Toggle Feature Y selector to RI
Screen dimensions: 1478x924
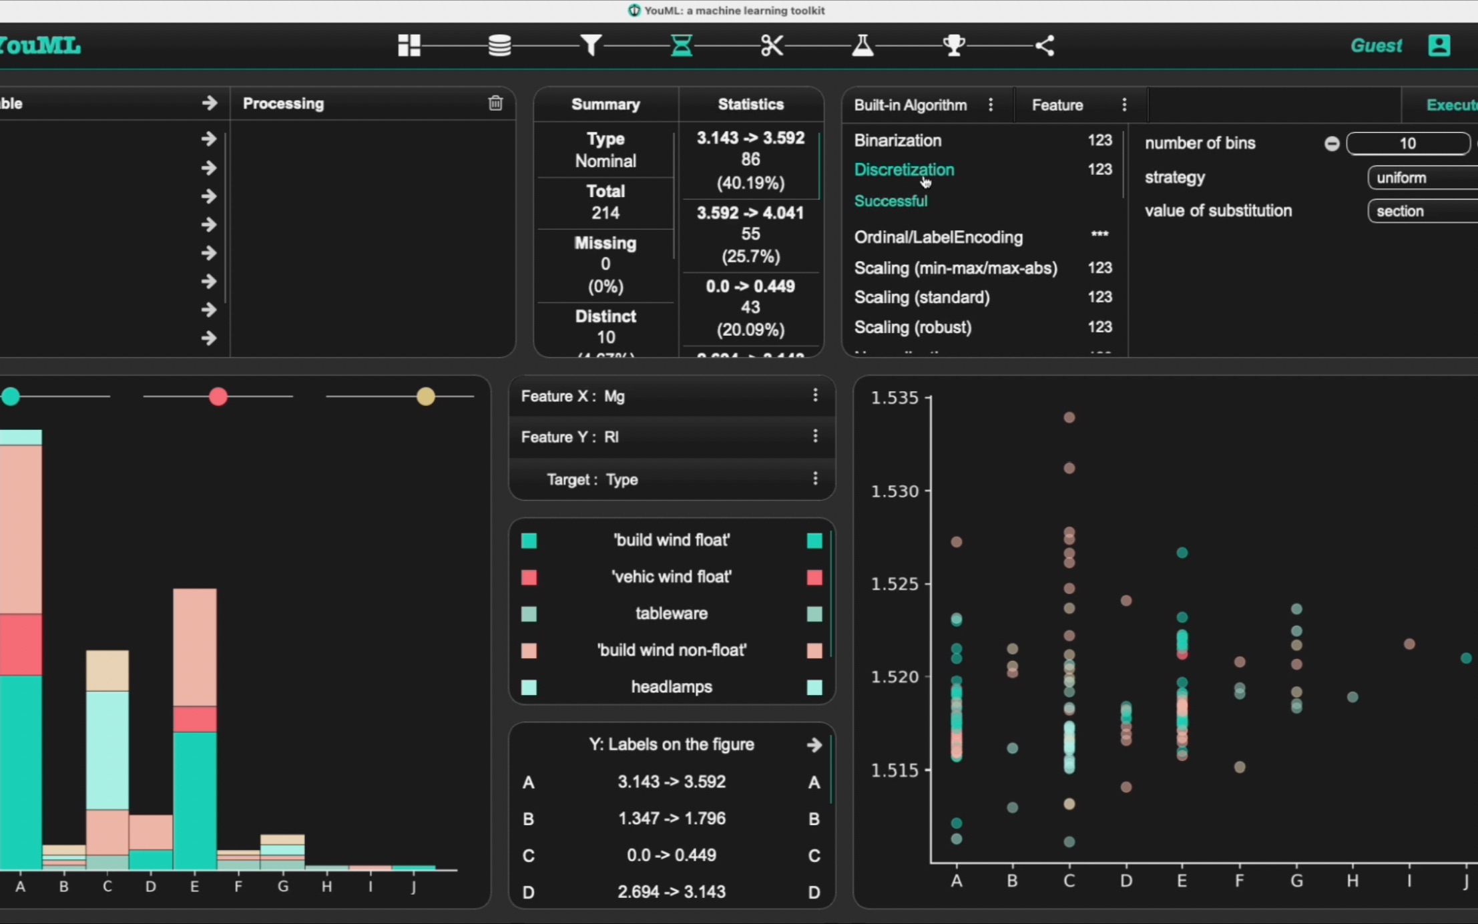(672, 437)
